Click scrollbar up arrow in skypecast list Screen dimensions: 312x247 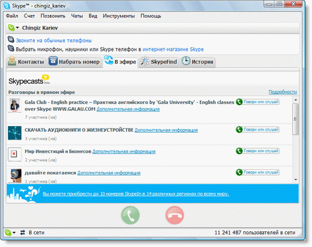296,100
